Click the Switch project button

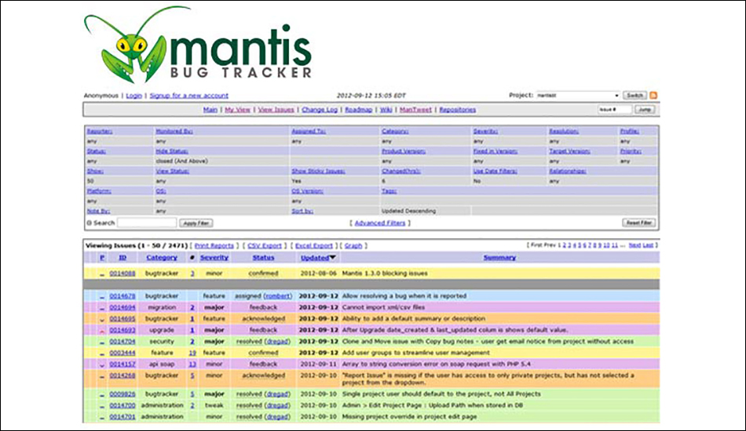click(634, 96)
